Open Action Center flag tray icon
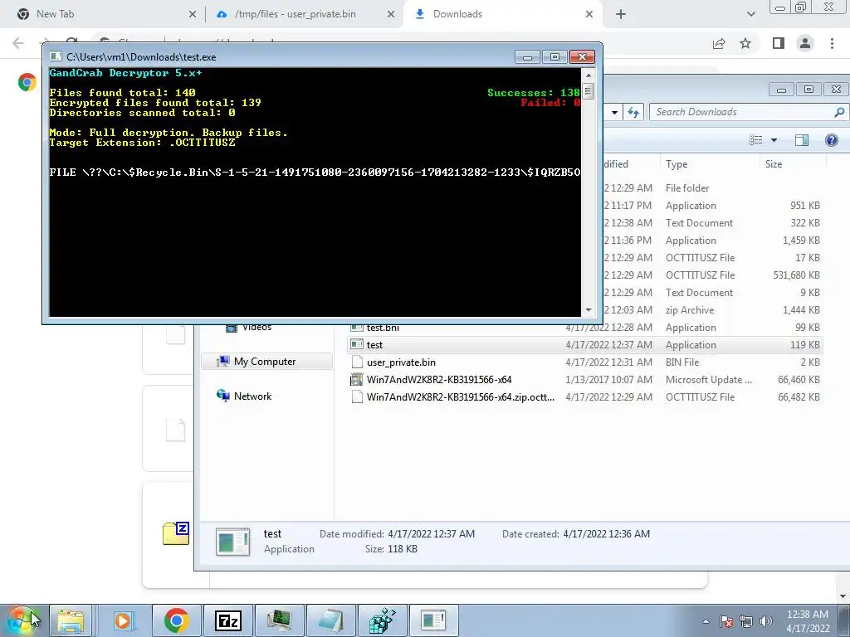The width and height of the screenshot is (850, 637). [x=726, y=621]
